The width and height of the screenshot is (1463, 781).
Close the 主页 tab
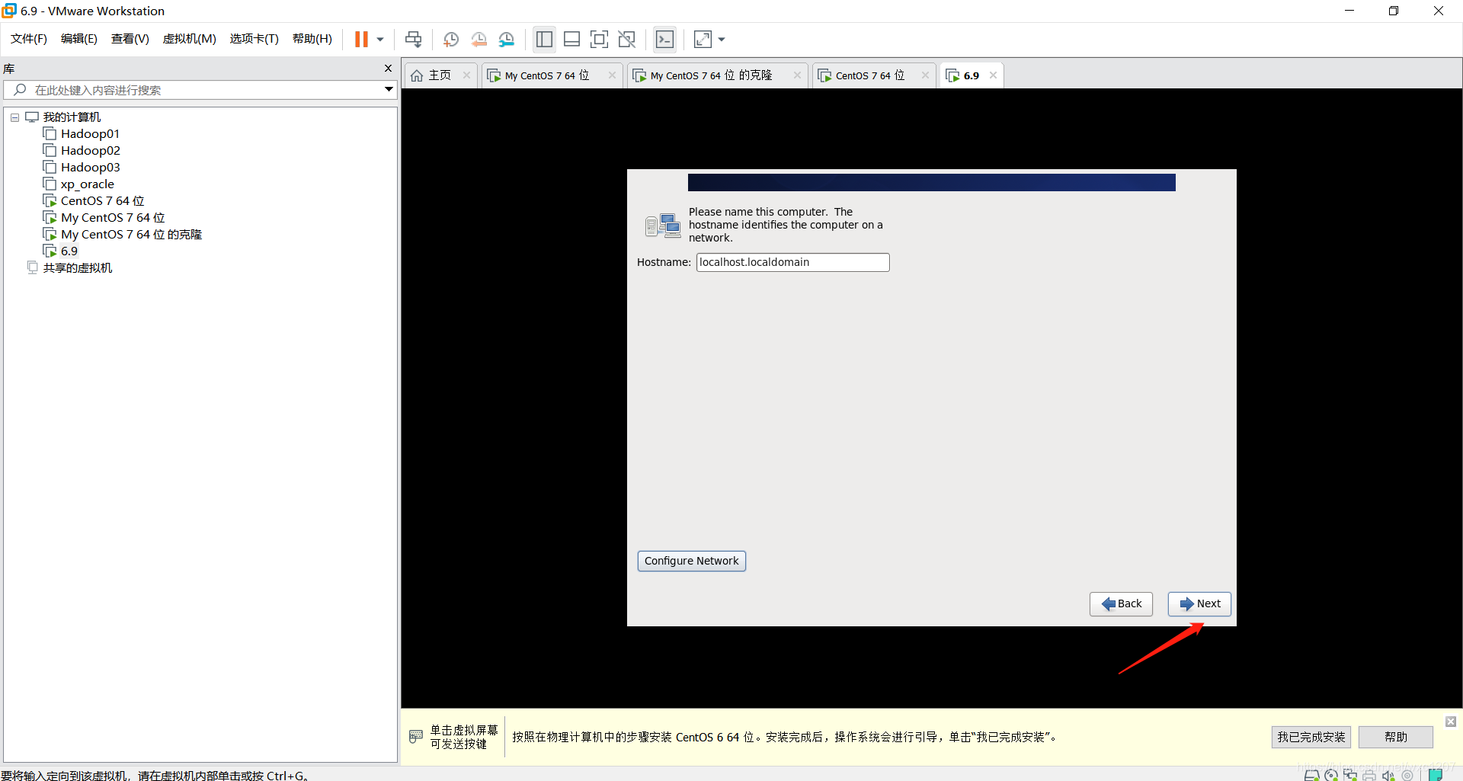[x=467, y=75]
